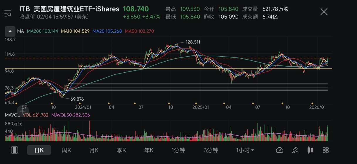
Task: Click the MAVOL50:282.536 value
Action: click(71, 115)
